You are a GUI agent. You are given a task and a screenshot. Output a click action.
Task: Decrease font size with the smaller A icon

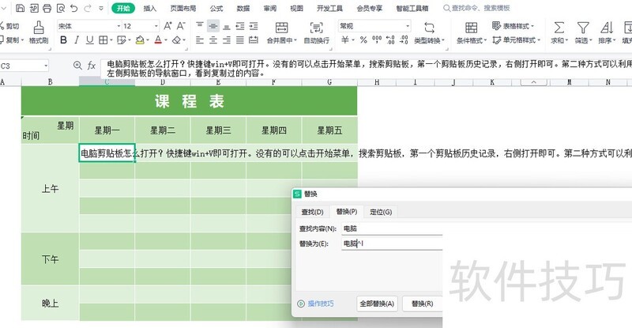click(x=181, y=26)
